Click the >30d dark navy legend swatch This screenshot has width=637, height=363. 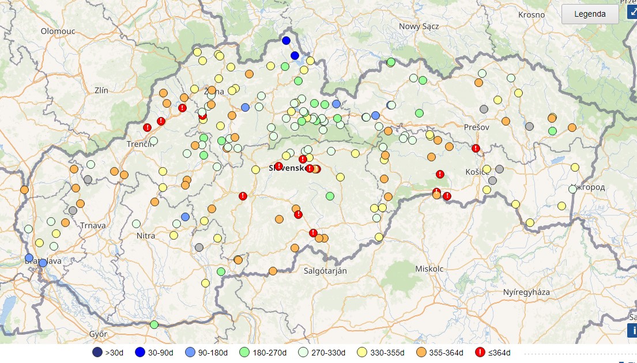click(x=97, y=352)
